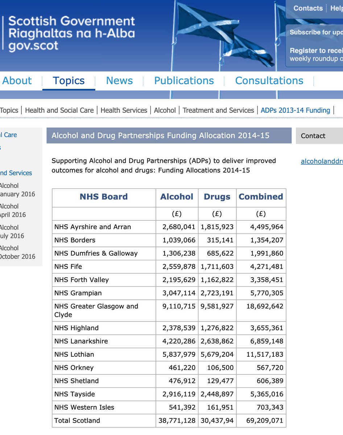This screenshot has height=435, width=343.
Task: Click the combined value 18,692,642
Action: pyautogui.click(x=265, y=306)
